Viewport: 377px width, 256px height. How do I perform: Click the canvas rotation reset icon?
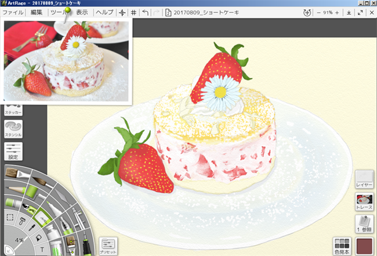(x=307, y=13)
